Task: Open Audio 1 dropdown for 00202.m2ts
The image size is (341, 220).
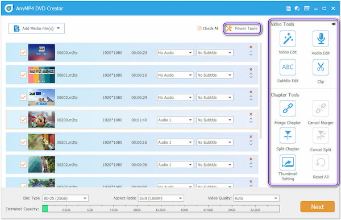Action: pyautogui.click(x=175, y=165)
